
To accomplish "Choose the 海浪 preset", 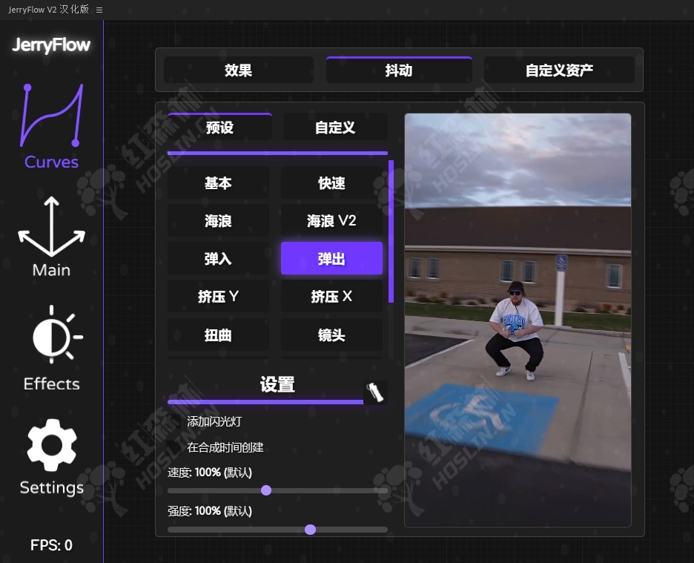I will [x=218, y=220].
